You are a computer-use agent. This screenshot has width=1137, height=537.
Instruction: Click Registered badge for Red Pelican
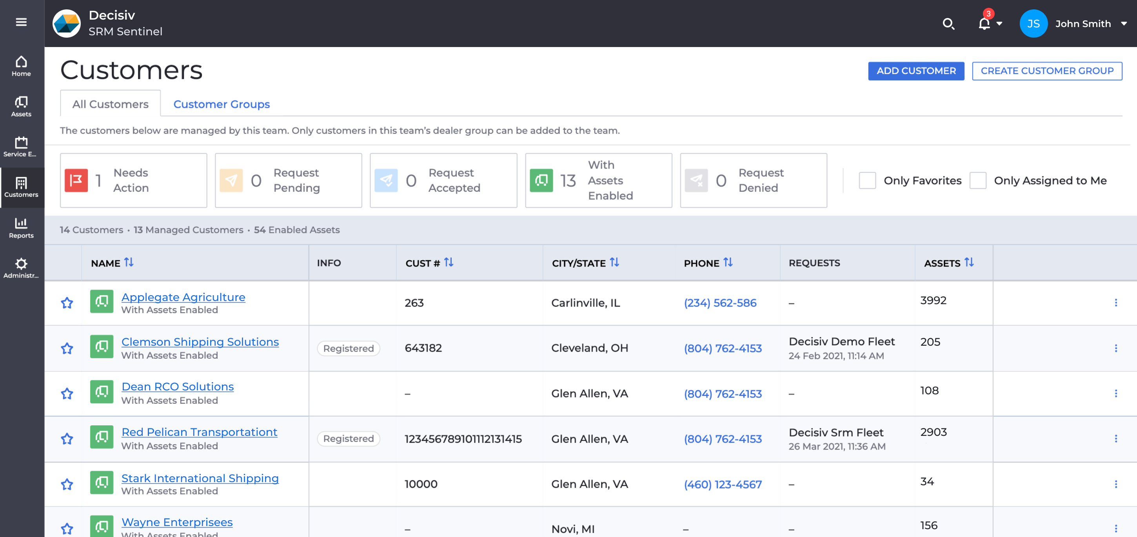point(348,439)
